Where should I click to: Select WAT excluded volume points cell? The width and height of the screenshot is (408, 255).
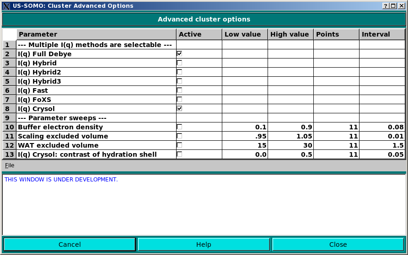coord(337,145)
